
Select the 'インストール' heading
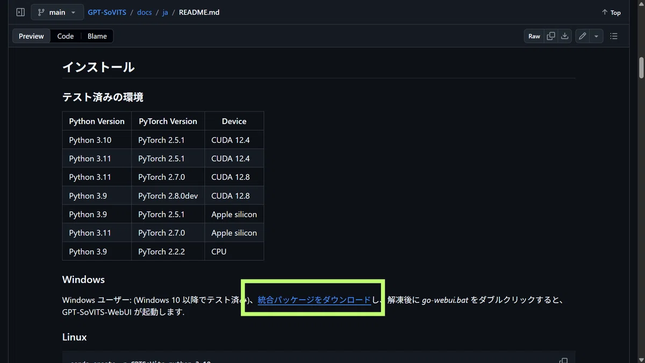click(98, 67)
